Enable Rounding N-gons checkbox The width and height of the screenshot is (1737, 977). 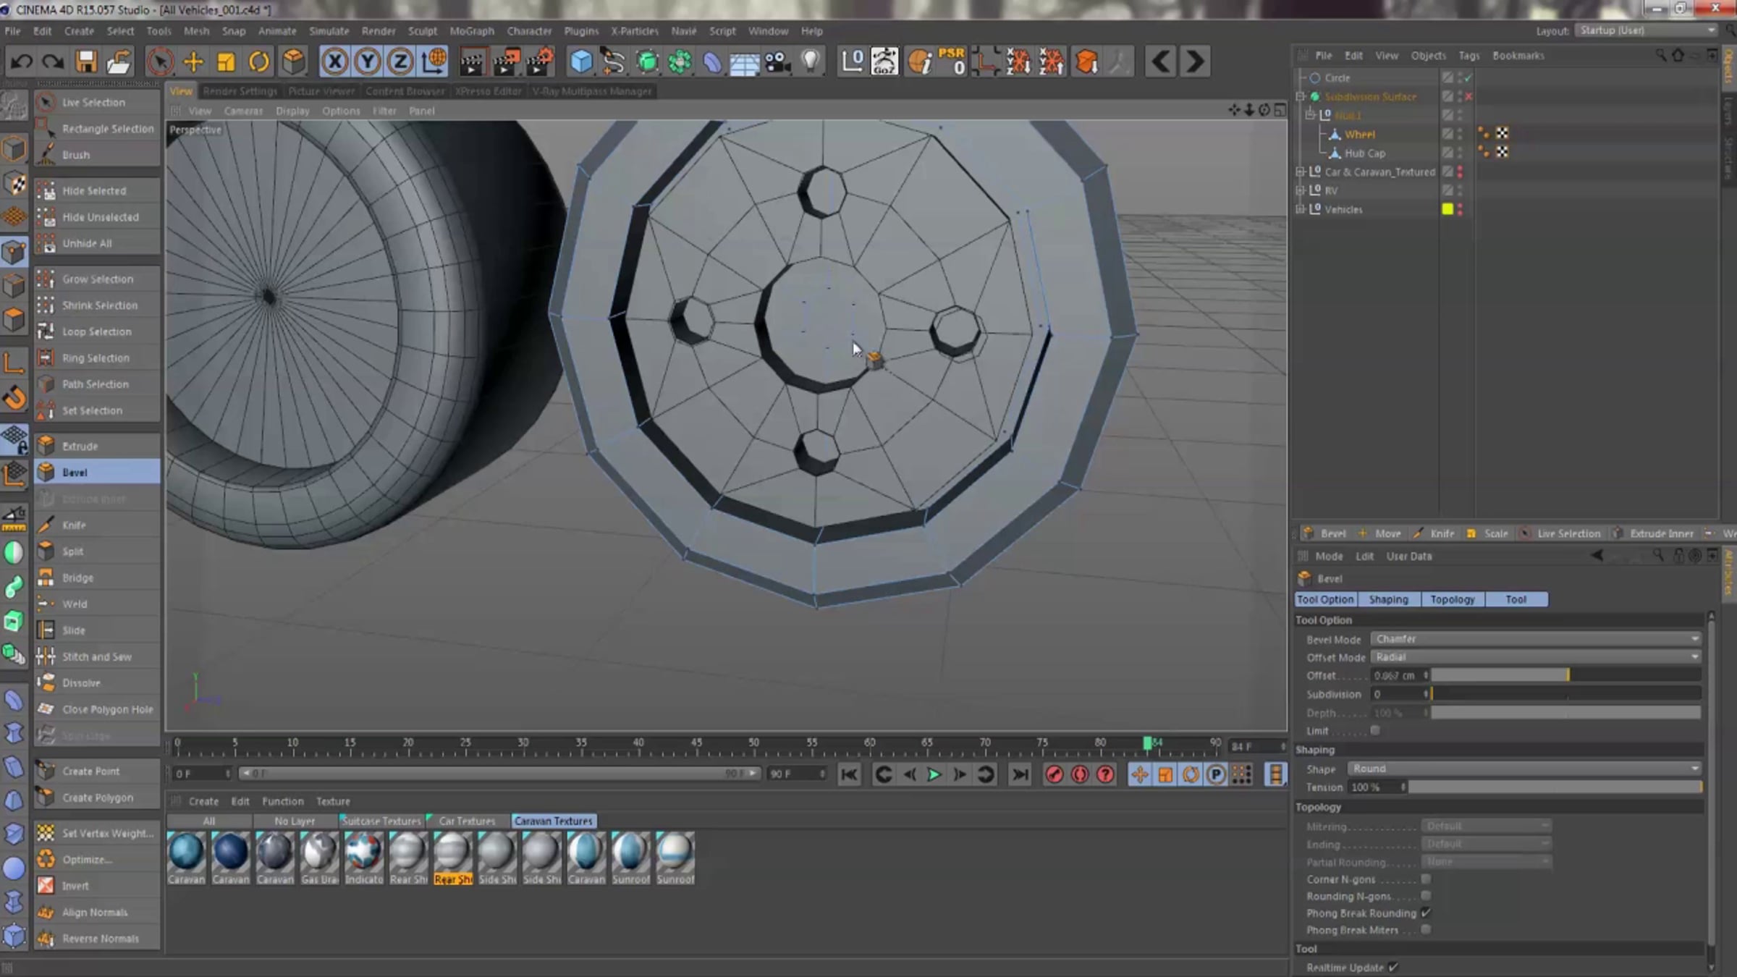pos(1426,896)
